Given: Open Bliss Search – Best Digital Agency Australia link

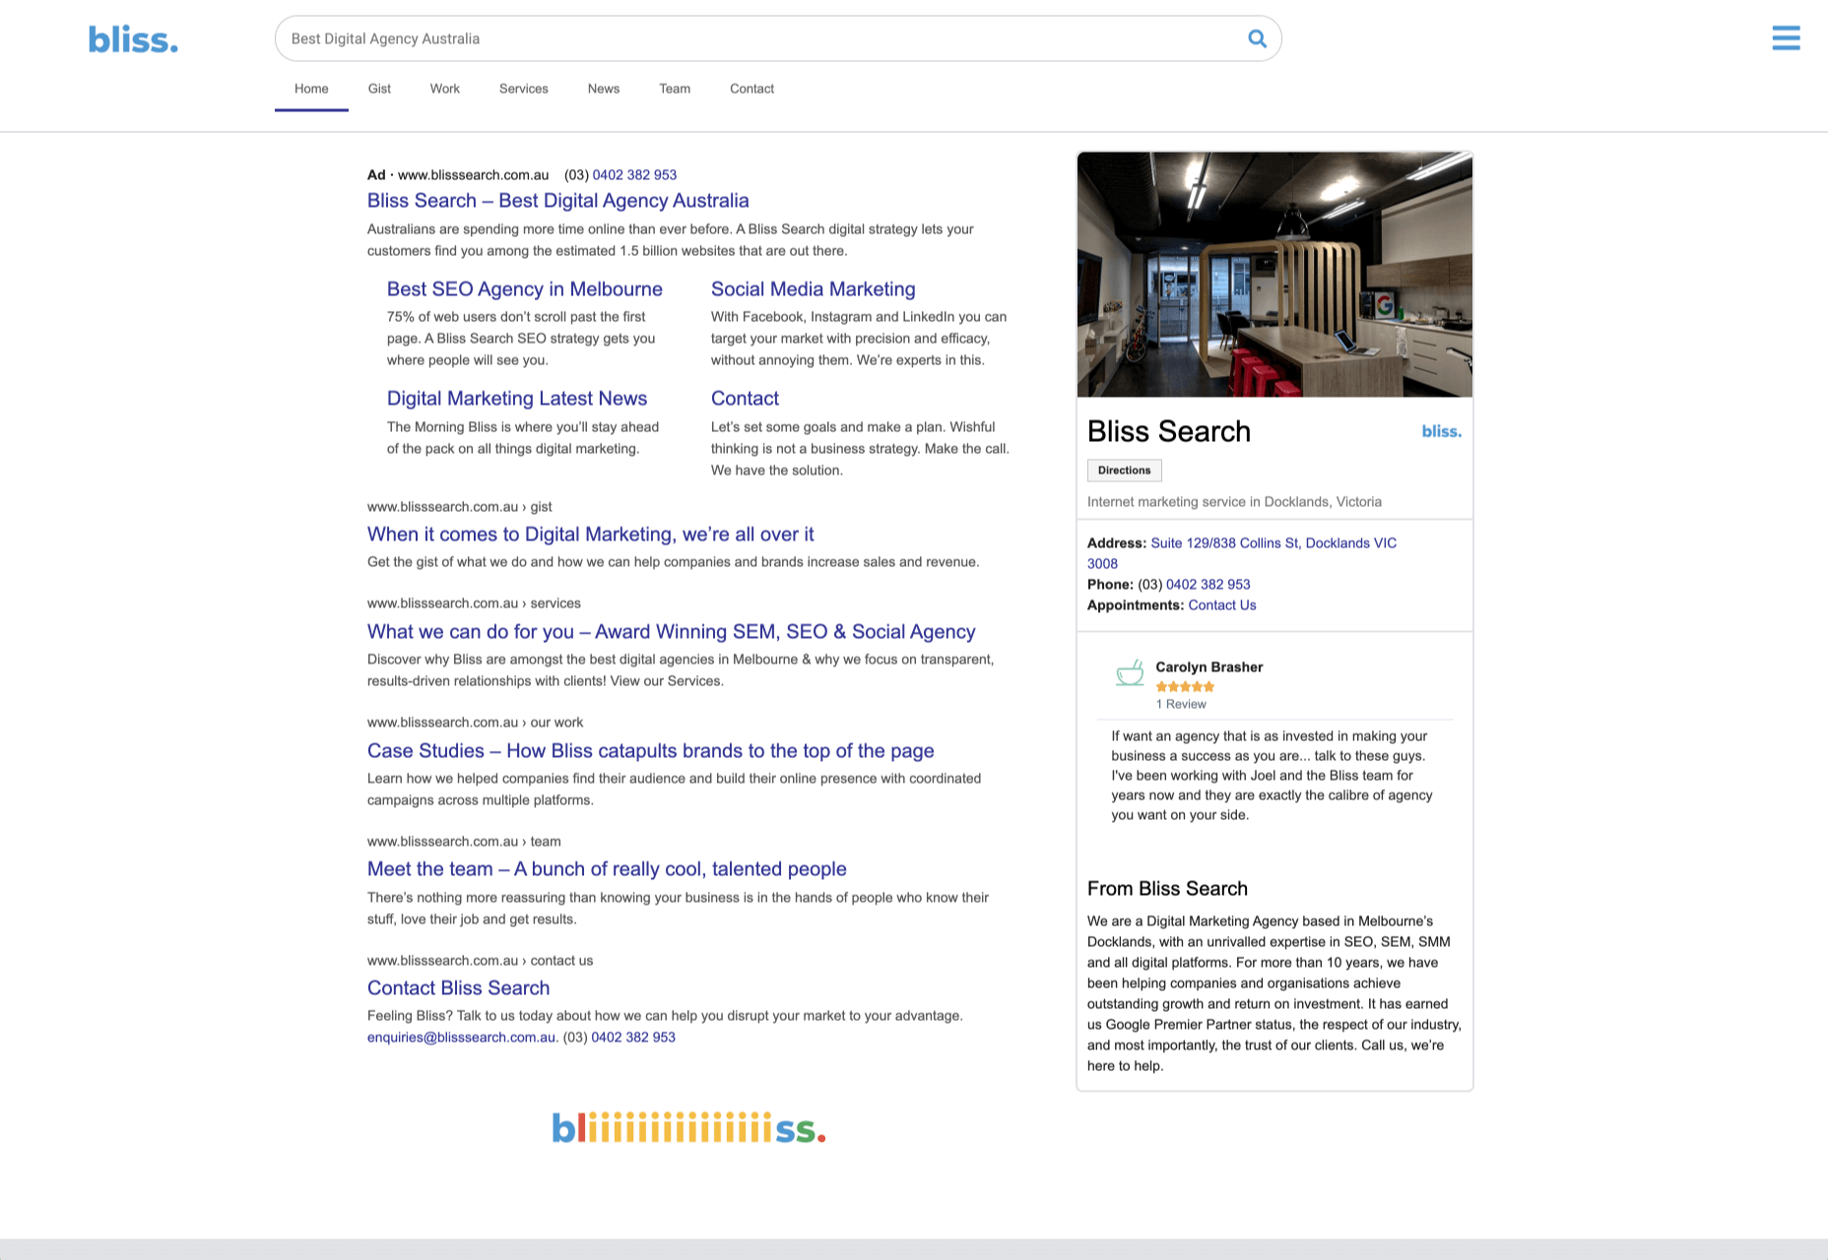Looking at the screenshot, I should [557, 201].
